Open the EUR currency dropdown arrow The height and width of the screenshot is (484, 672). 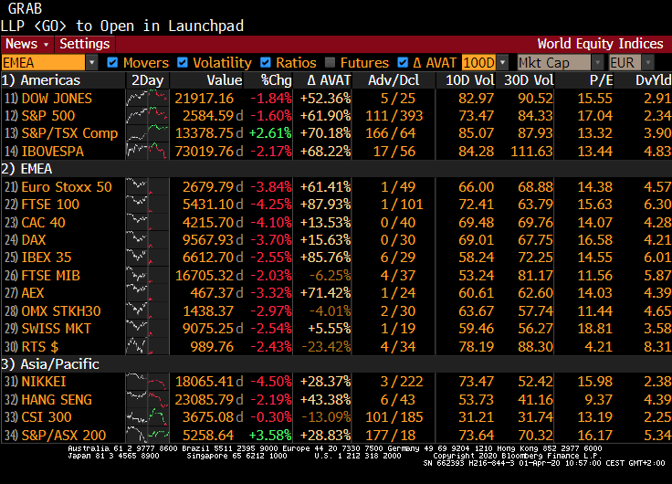coord(648,63)
